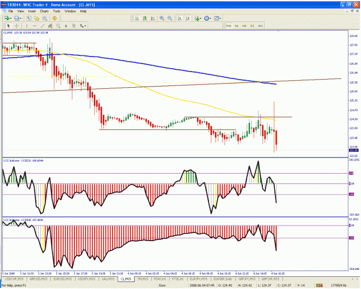Switch to YM,M15 chart tab
361x289 pixels.
click(143, 279)
